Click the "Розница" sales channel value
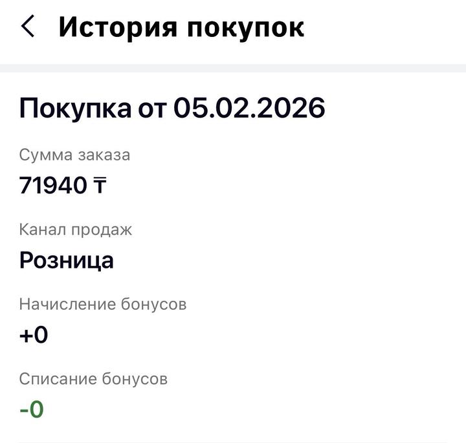The width and height of the screenshot is (466, 443). tap(66, 260)
